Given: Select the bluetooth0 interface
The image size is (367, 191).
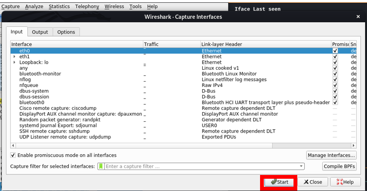Looking at the screenshot, I should (x=183, y=102).
